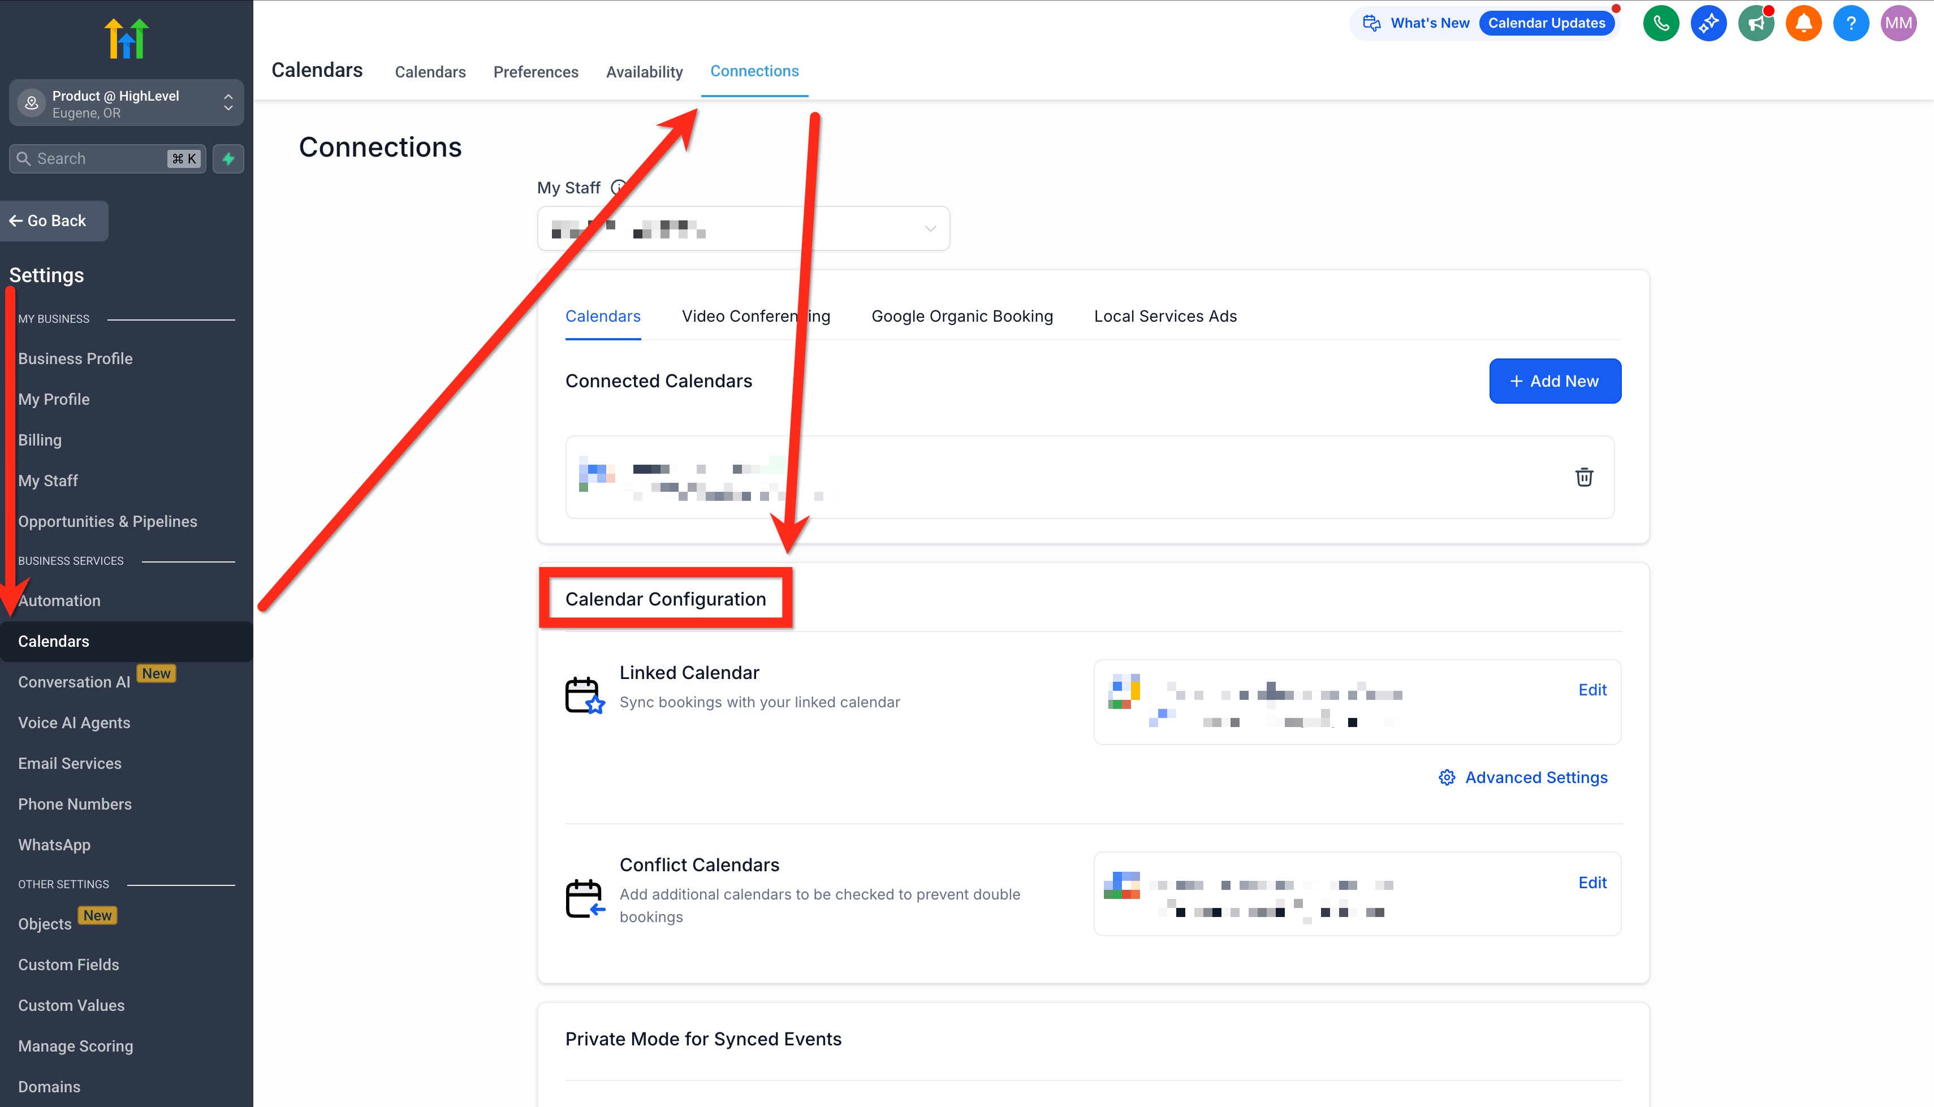The height and width of the screenshot is (1107, 1934).
Task: Open the blue AI sparkle assistant icon
Action: (1708, 23)
